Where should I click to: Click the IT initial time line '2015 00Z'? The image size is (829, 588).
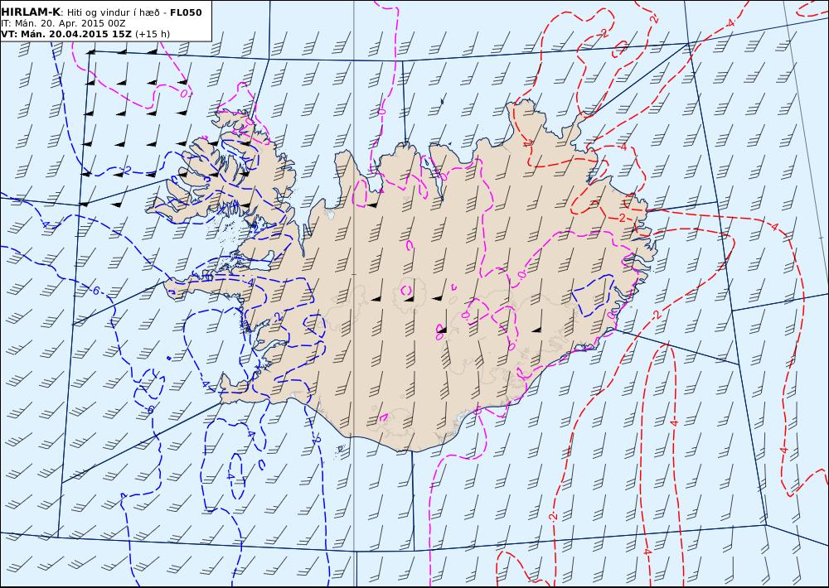104,23
